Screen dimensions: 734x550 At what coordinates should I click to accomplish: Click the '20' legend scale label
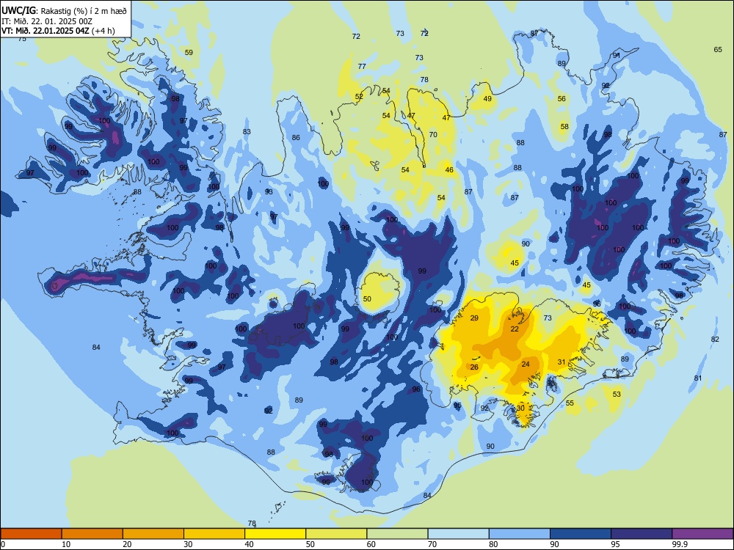pyautogui.click(x=127, y=544)
